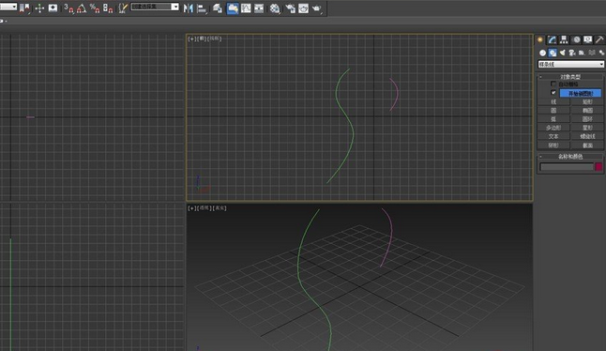Click the 线 (Line) shape button
The width and height of the screenshot is (606, 351).
[553, 101]
